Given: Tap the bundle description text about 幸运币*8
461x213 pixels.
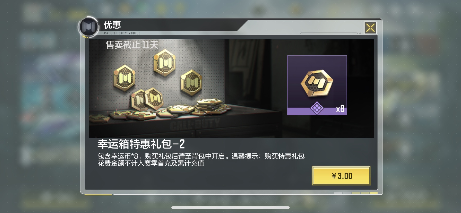Looking at the screenshot, I should pyautogui.click(x=201, y=160).
